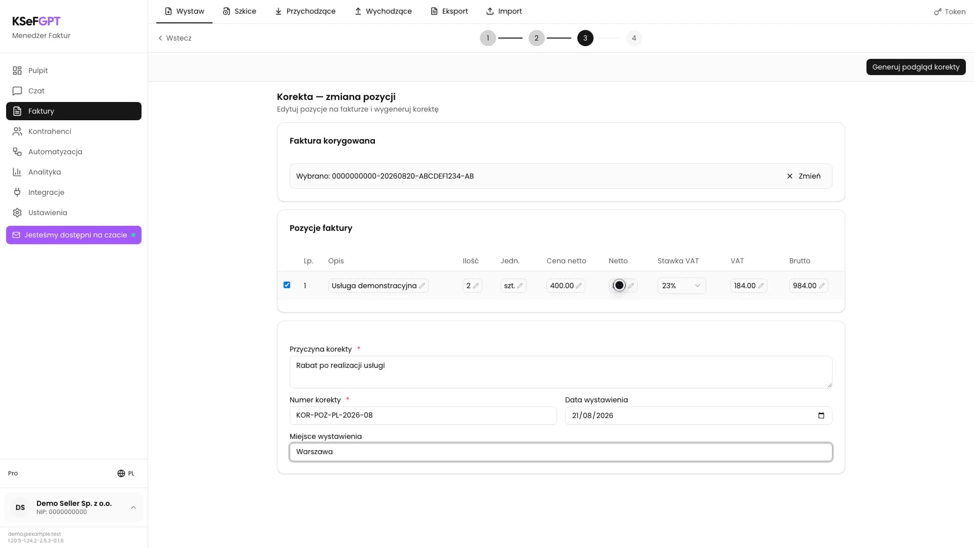
Task: Go back using Wstecz link
Action: click(175, 38)
